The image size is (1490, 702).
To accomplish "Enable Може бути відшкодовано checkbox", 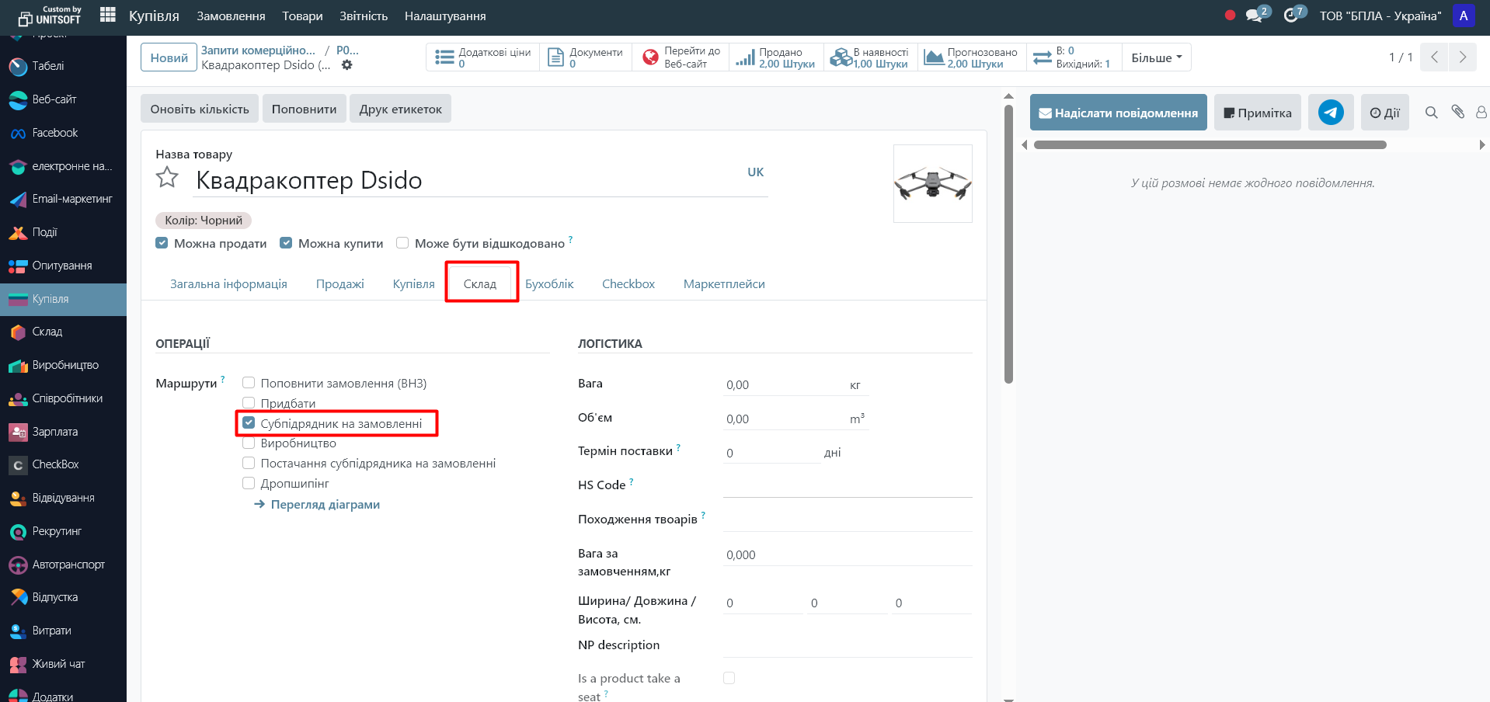I will click(402, 243).
